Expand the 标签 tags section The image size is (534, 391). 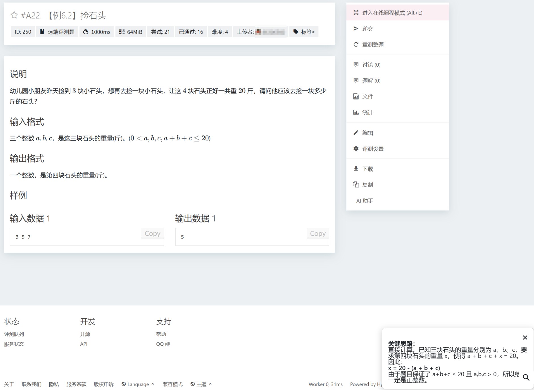coord(304,32)
